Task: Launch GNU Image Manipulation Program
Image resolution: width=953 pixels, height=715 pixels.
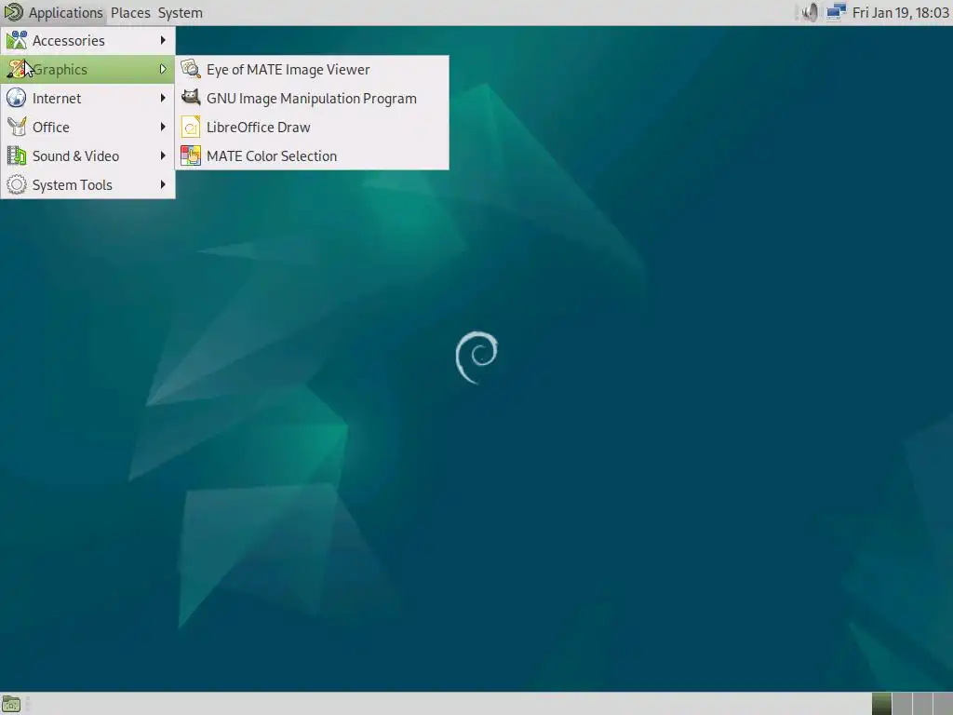Action: point(312,99)
